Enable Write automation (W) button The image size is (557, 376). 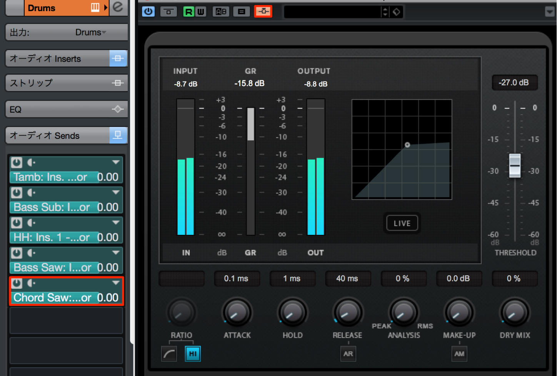click(201, 12)
